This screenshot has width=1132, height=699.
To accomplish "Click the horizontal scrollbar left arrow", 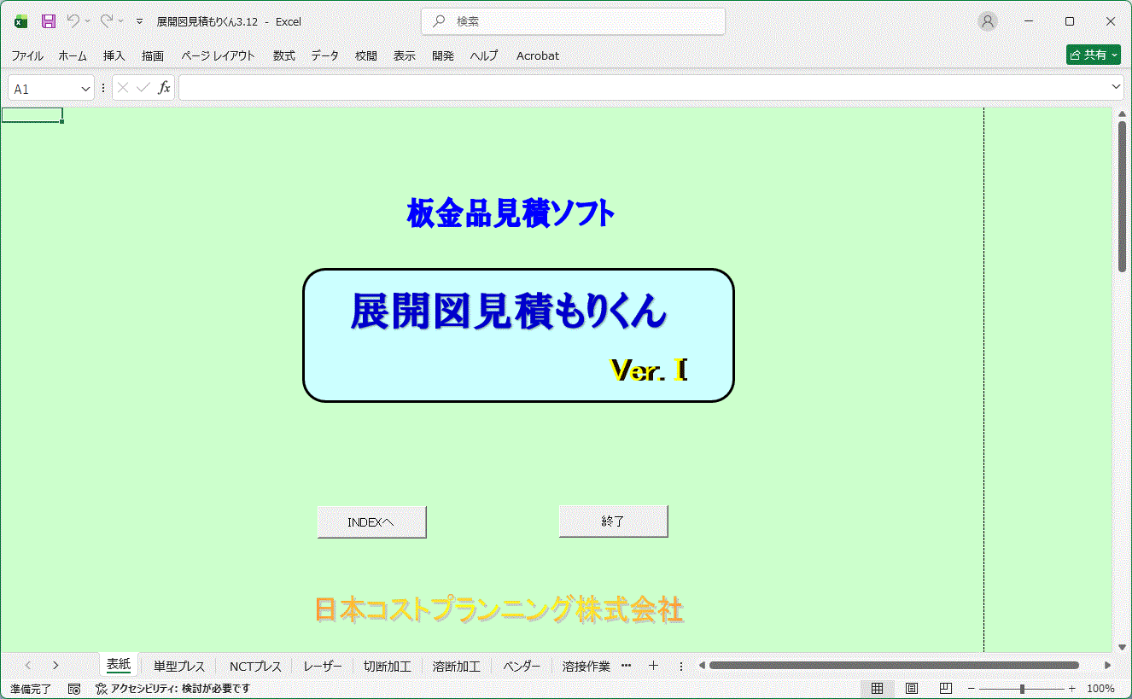I will [x=701, y=665].
